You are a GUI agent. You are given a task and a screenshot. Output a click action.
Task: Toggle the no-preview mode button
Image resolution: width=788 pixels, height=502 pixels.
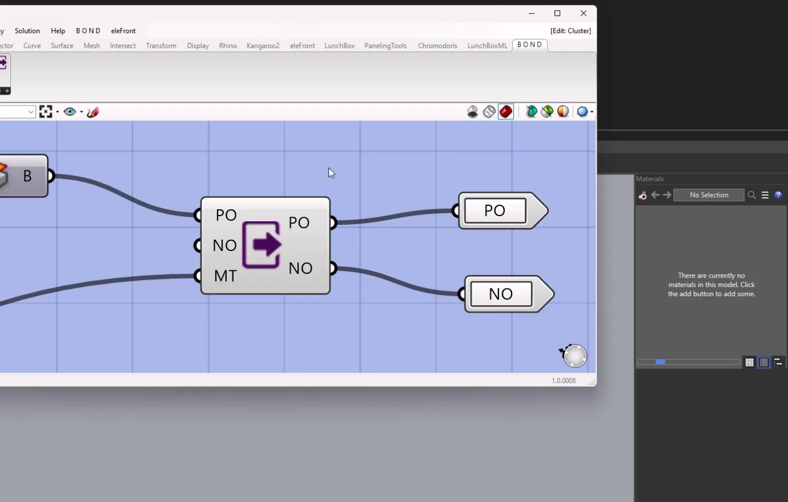[473, 112]
